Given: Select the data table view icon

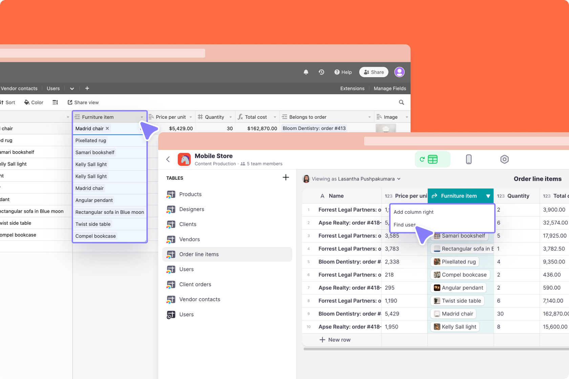Looking at the screenshot, I should coord(433,159).
